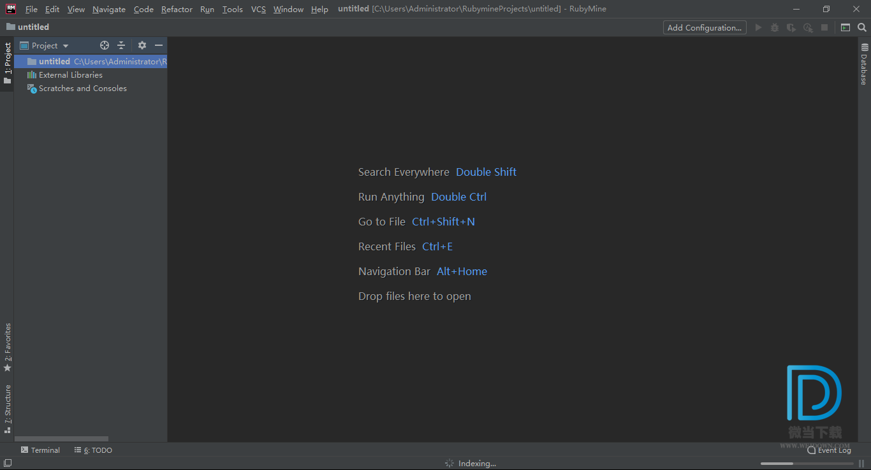Open the Code menu
Image resolution: width=871 pixels, height=470 pixels.
pyautogui.click(x=143, y=9)
